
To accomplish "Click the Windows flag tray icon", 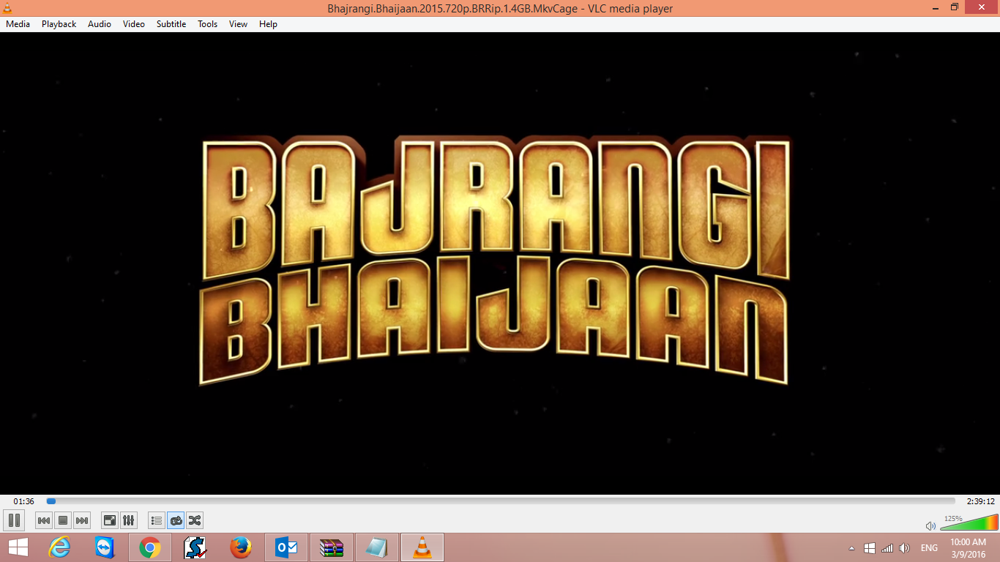I will [x=870, y=548].
